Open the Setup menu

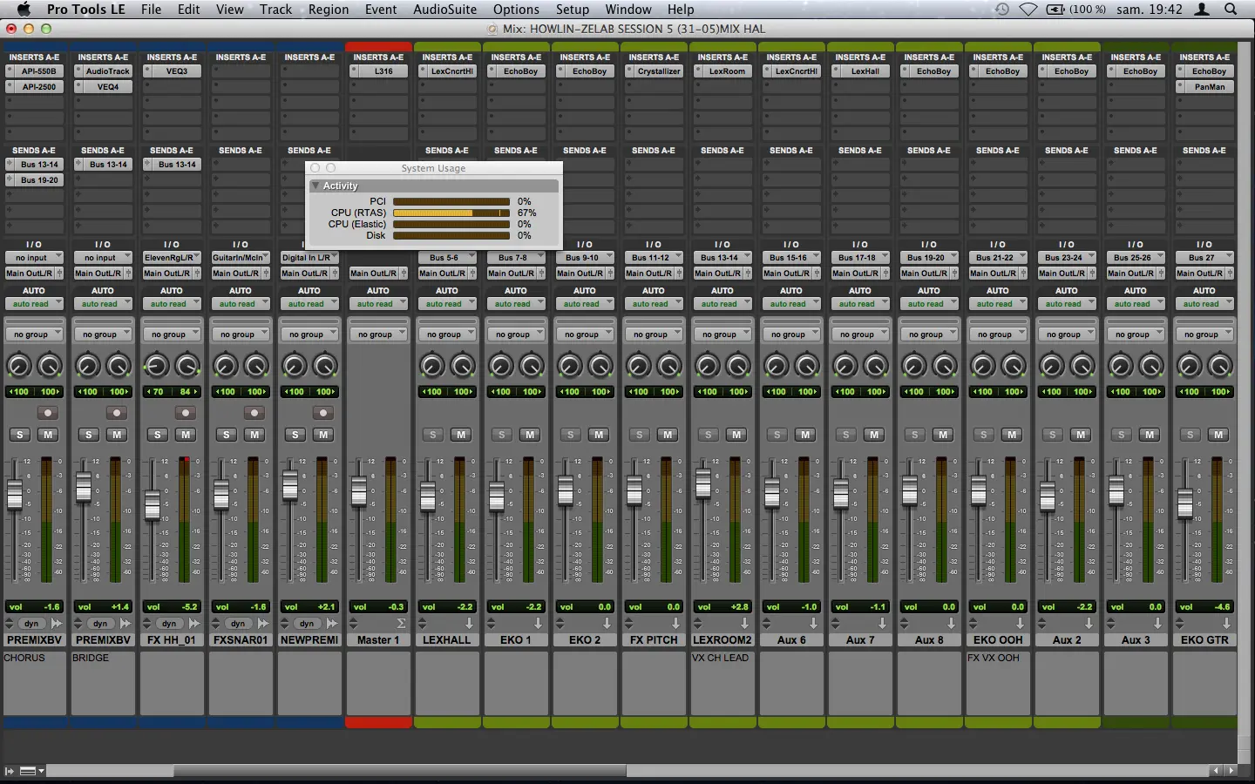coord(573,10)
